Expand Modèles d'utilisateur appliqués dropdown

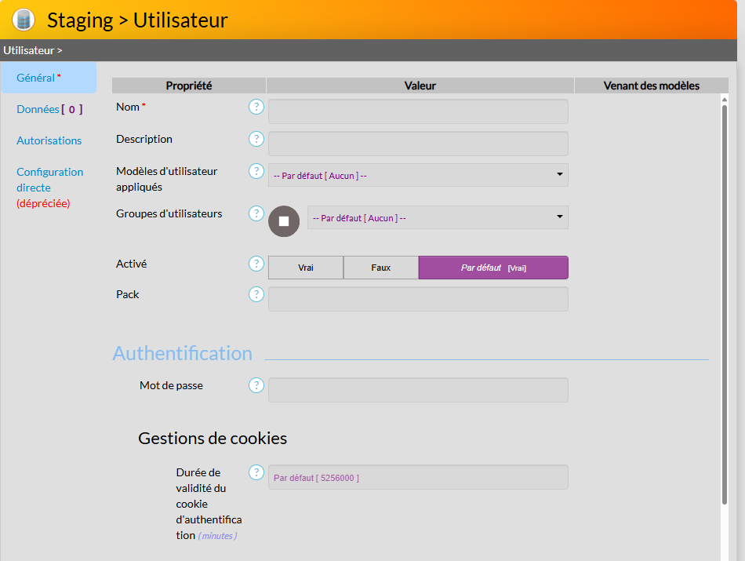click(418, 175)
